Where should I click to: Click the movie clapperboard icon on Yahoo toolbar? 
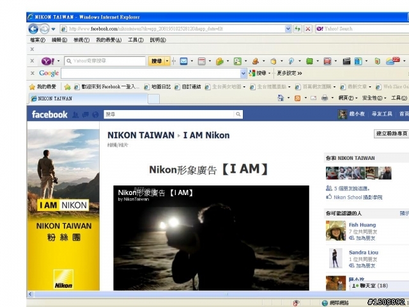pyautogui.click(x=346, y=61)
